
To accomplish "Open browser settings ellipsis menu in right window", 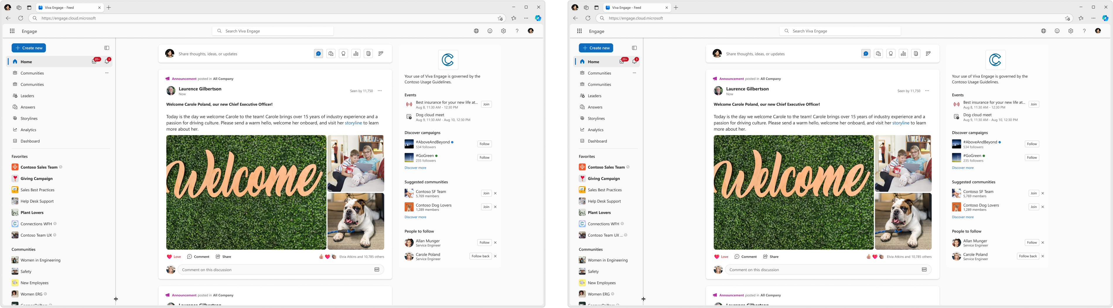I will point(1094,18).
